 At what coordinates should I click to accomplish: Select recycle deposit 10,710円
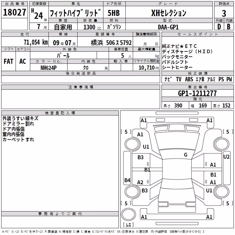tap(149, 68)
